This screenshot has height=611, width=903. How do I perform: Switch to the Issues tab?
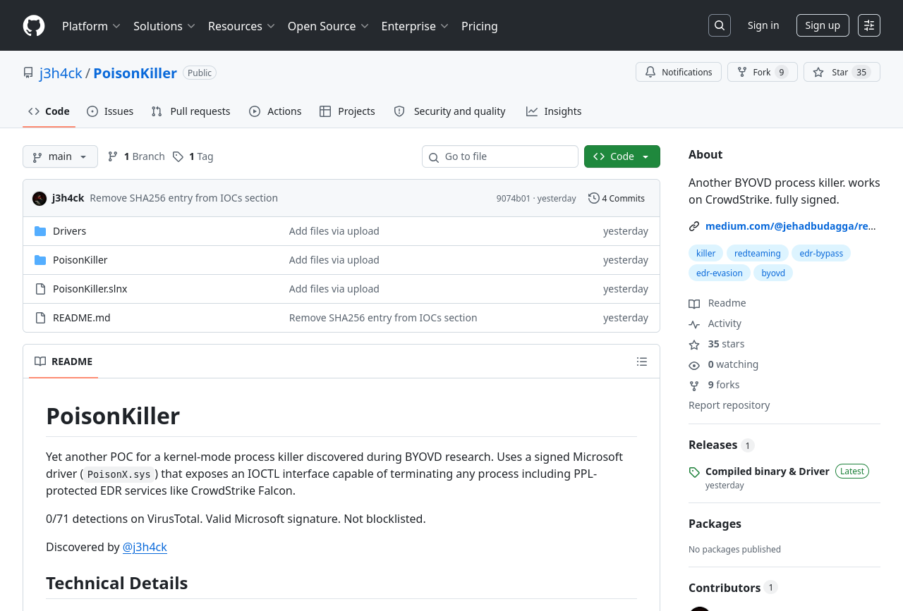click(x=110, y=111)
